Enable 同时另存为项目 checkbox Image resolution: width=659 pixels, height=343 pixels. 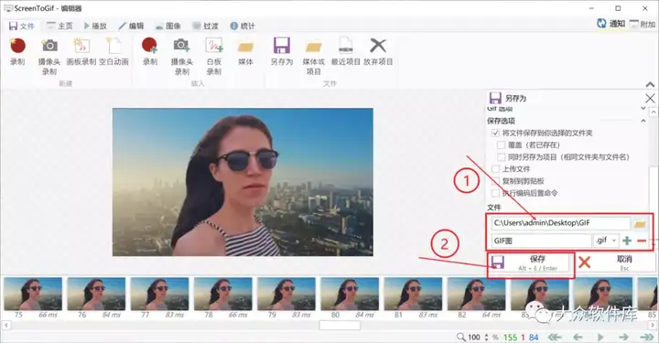501,157
